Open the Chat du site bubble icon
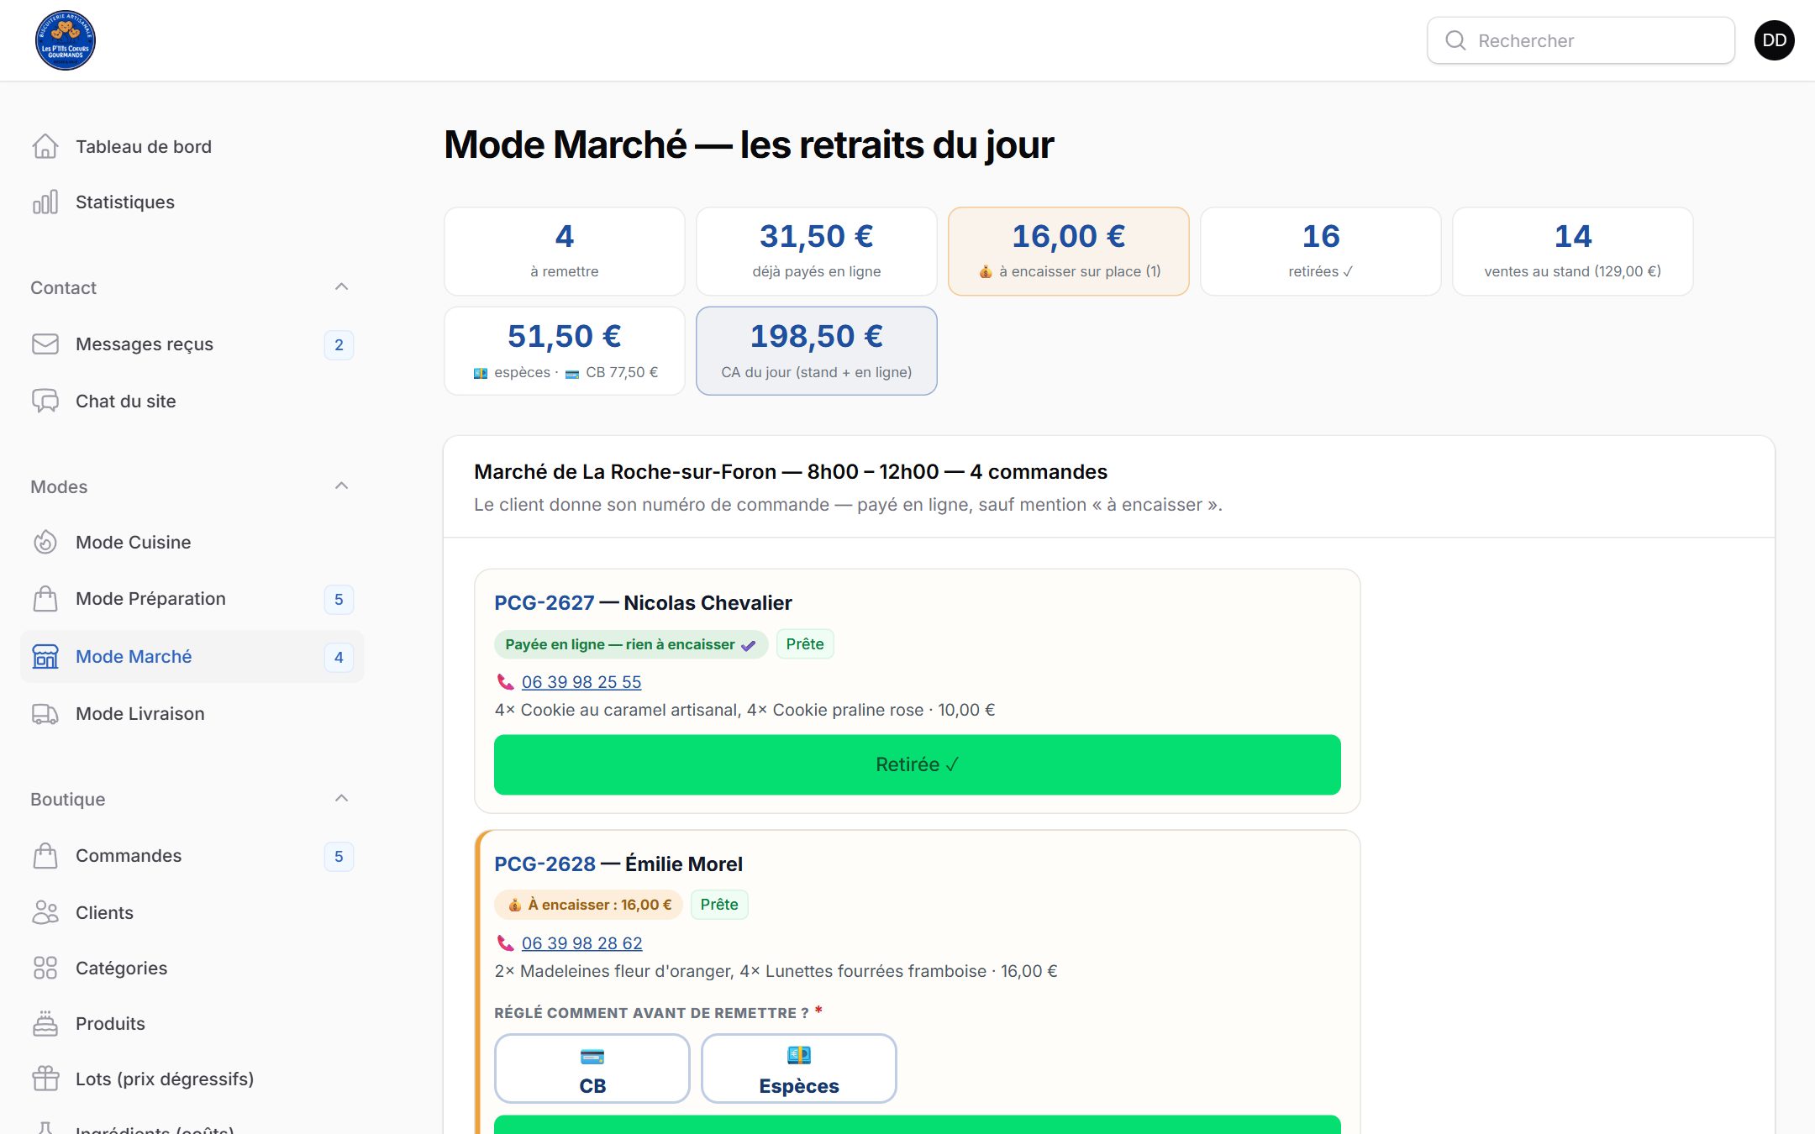This screenshot has width=1815, height=1134. [x=45, y=401]
